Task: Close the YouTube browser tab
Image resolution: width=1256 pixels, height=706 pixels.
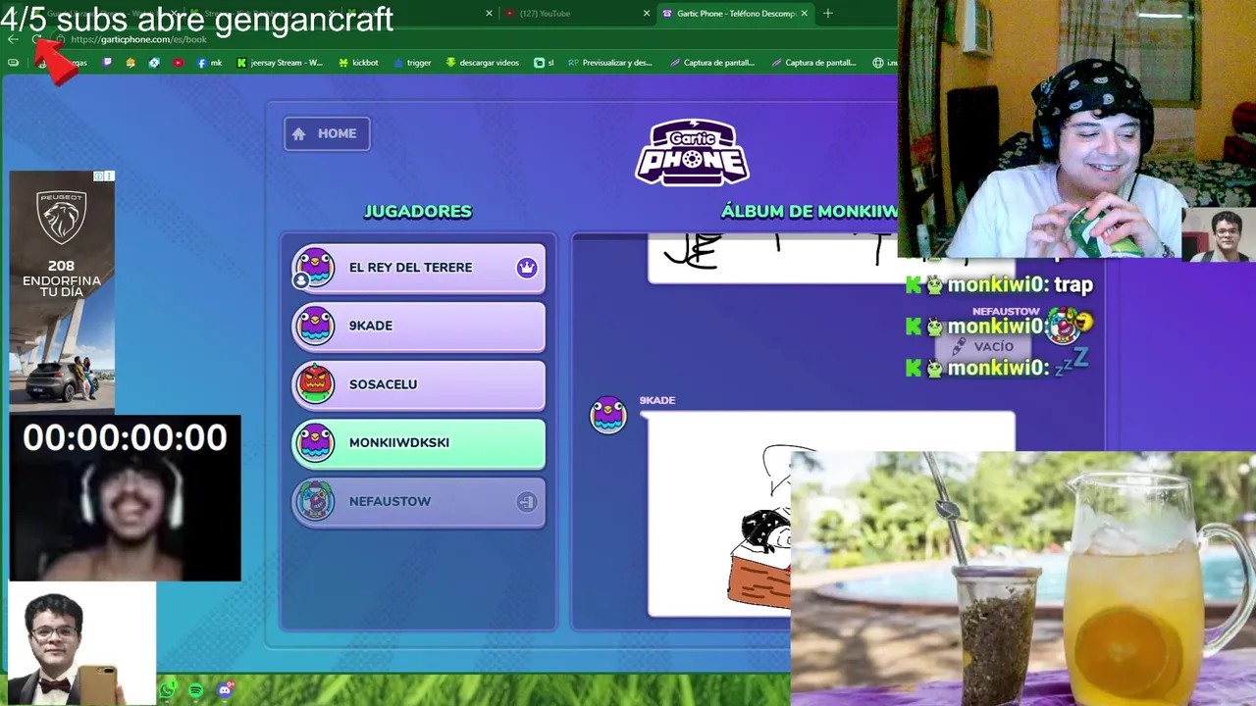Action: point(647,14)
